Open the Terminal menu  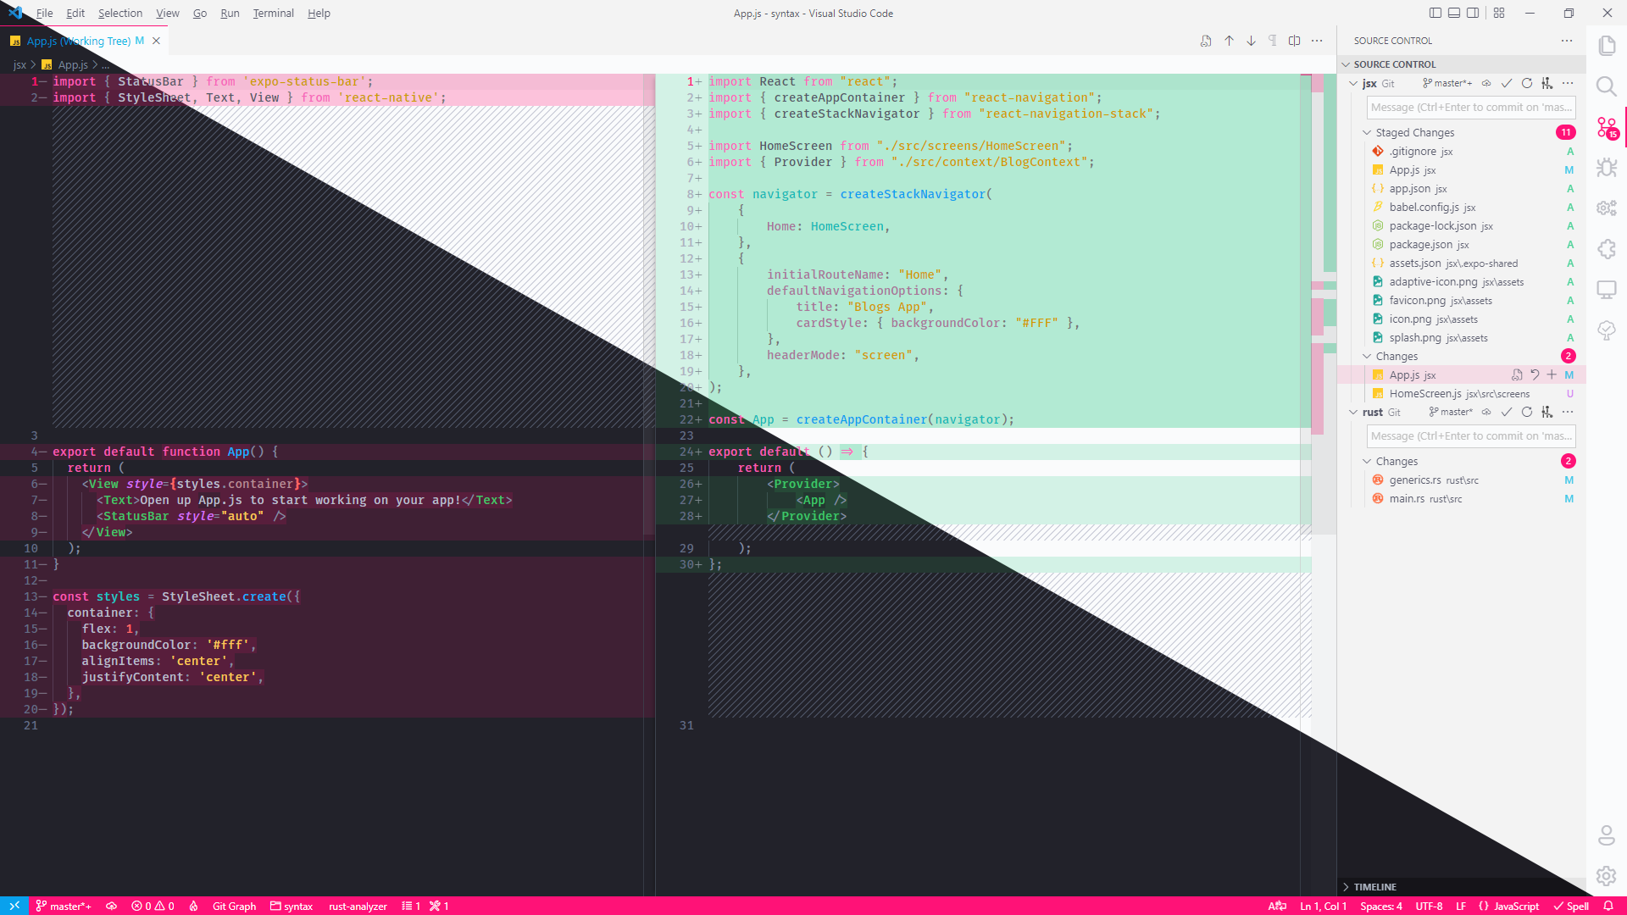pos(273,13)
